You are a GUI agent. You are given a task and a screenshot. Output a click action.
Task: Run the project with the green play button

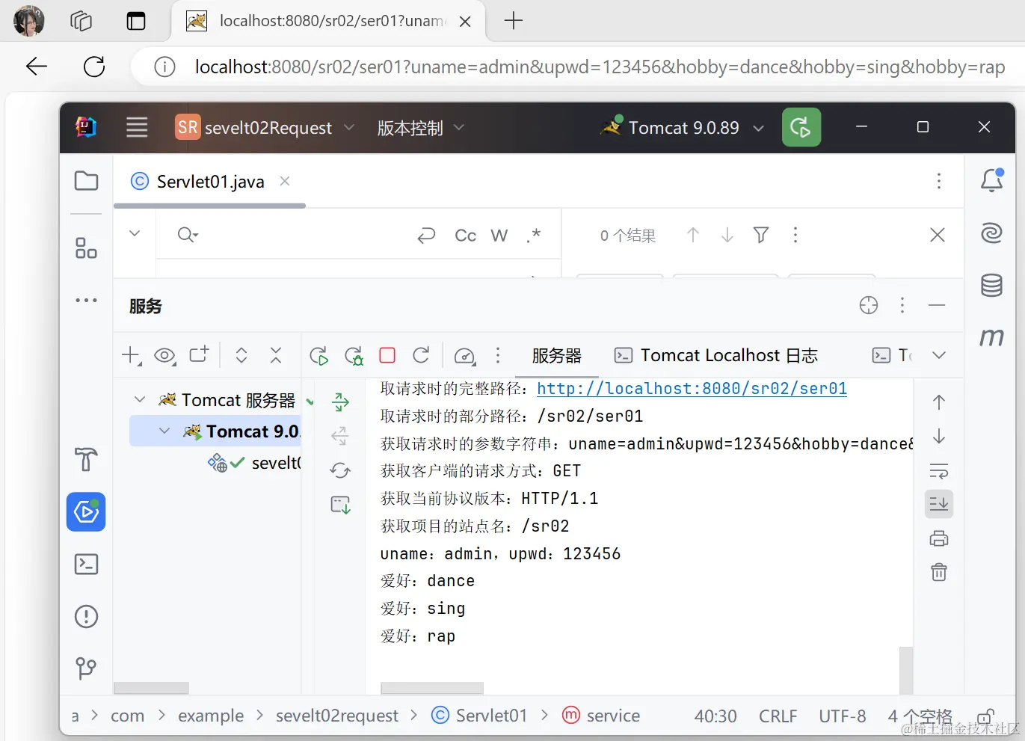[801, 127]
